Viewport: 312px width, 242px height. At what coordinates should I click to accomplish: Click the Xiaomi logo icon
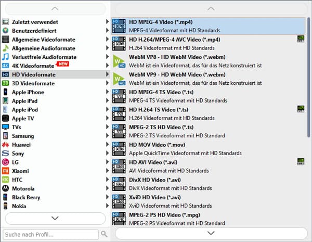(x=6, y=171)
